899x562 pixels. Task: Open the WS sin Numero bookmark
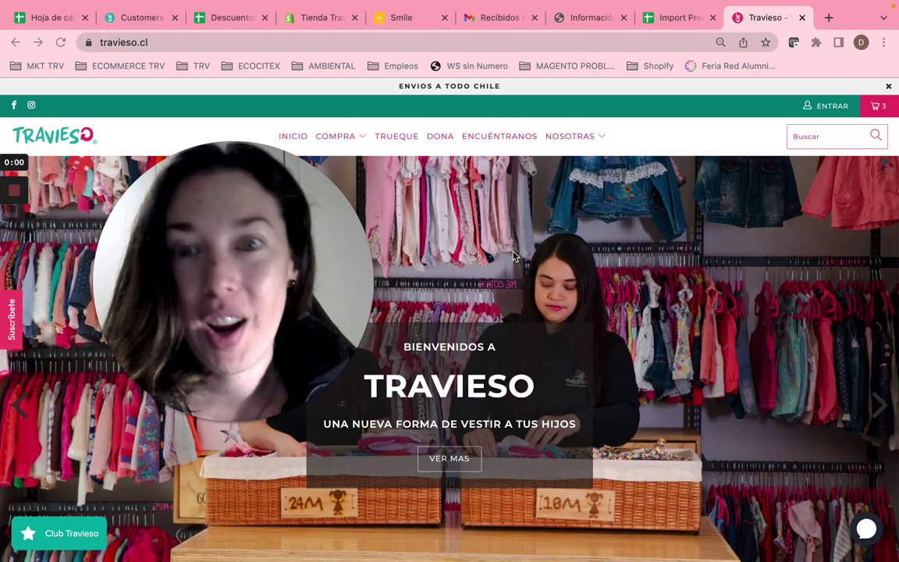click(470, 66)
